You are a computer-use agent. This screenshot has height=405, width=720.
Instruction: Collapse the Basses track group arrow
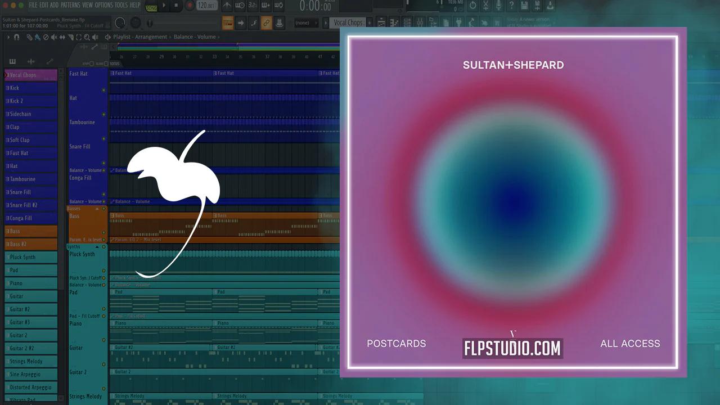click(x=97, y=209)
